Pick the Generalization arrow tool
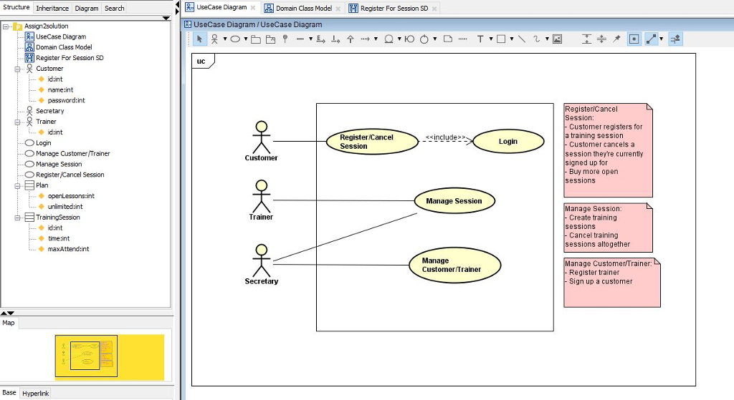734x400 pixels. 350,39
